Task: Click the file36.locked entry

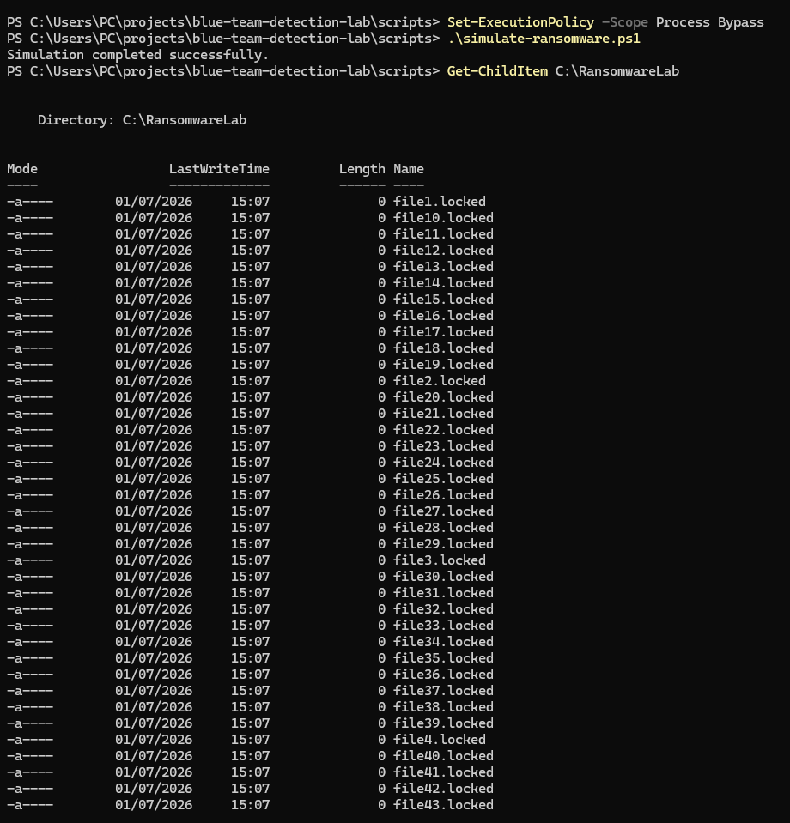Action: pos(443,675)
